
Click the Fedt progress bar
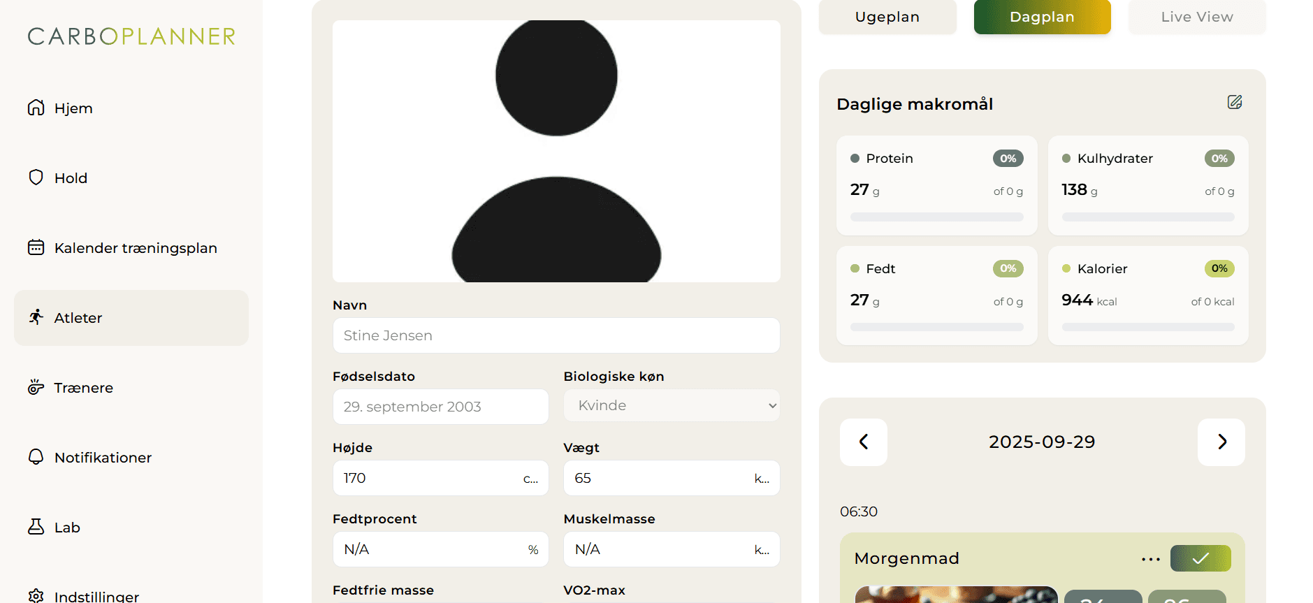937,327
